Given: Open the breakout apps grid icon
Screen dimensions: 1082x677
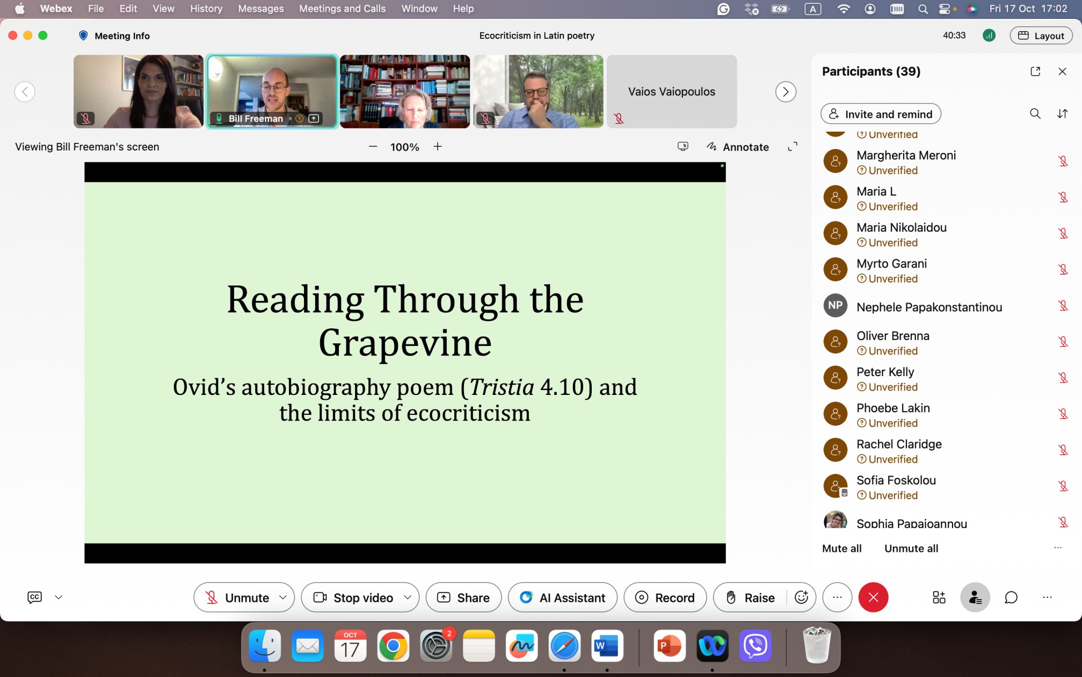Looking at the screenshot, I should click(939, 597).
